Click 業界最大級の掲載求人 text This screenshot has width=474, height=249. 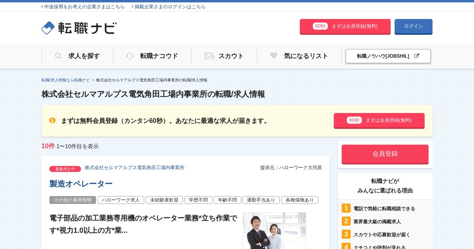(377, 221)
